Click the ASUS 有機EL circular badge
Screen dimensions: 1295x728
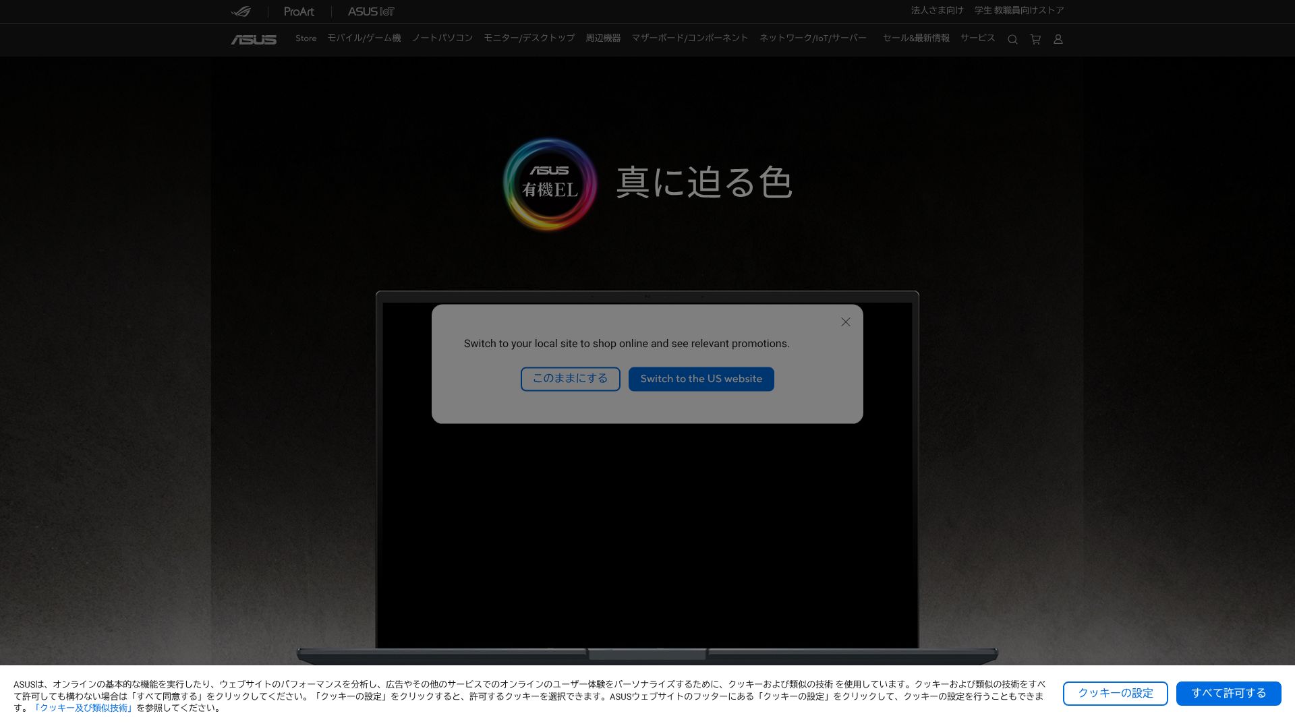click(550, 185)
